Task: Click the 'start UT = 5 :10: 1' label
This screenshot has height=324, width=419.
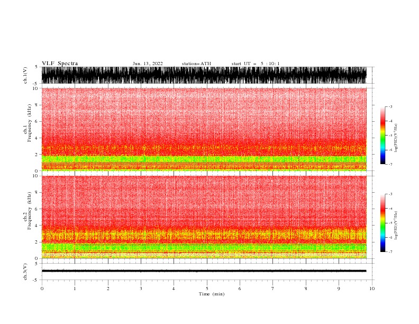Action: tap(256, 64)
